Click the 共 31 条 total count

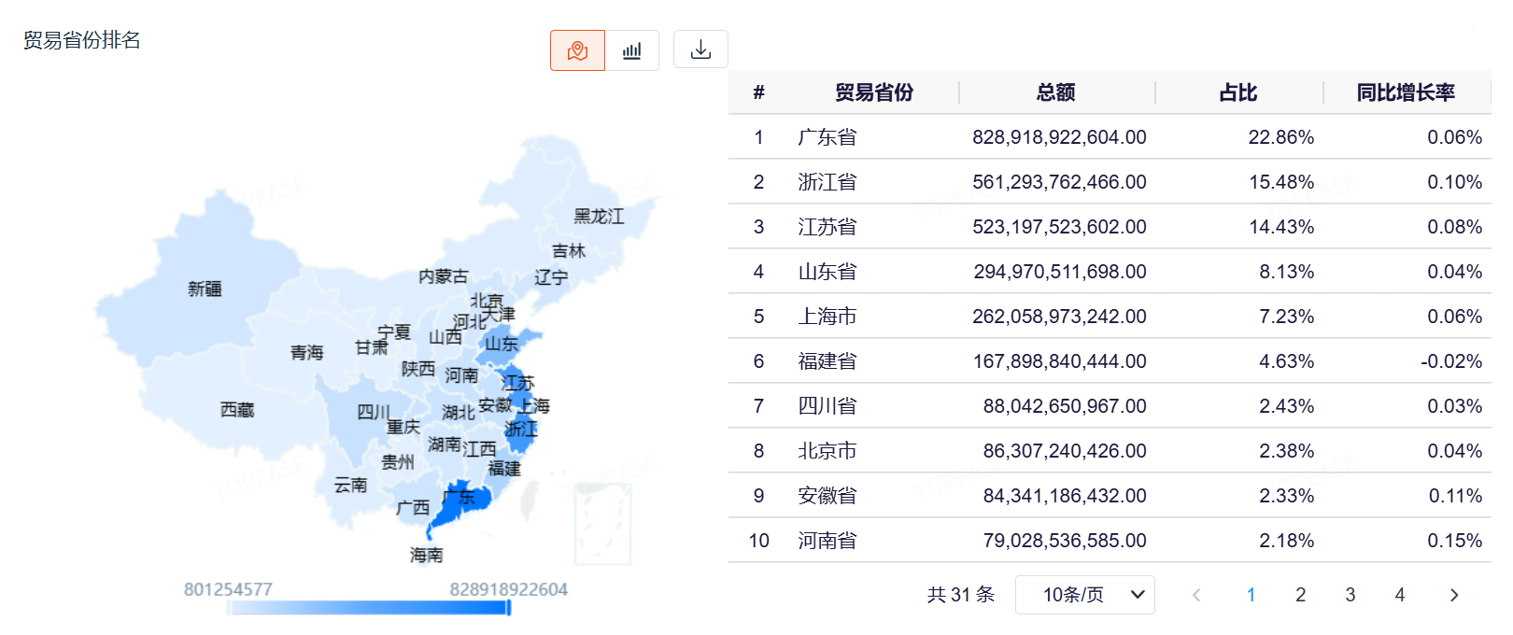point(961,595)
